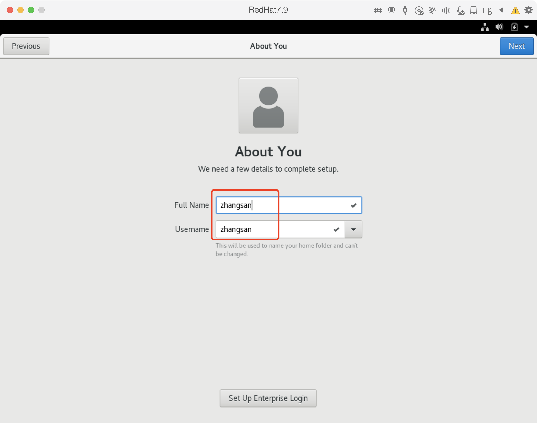The image size is (537, 423).
Task: Click the Next button
Action: click(516, 46)
